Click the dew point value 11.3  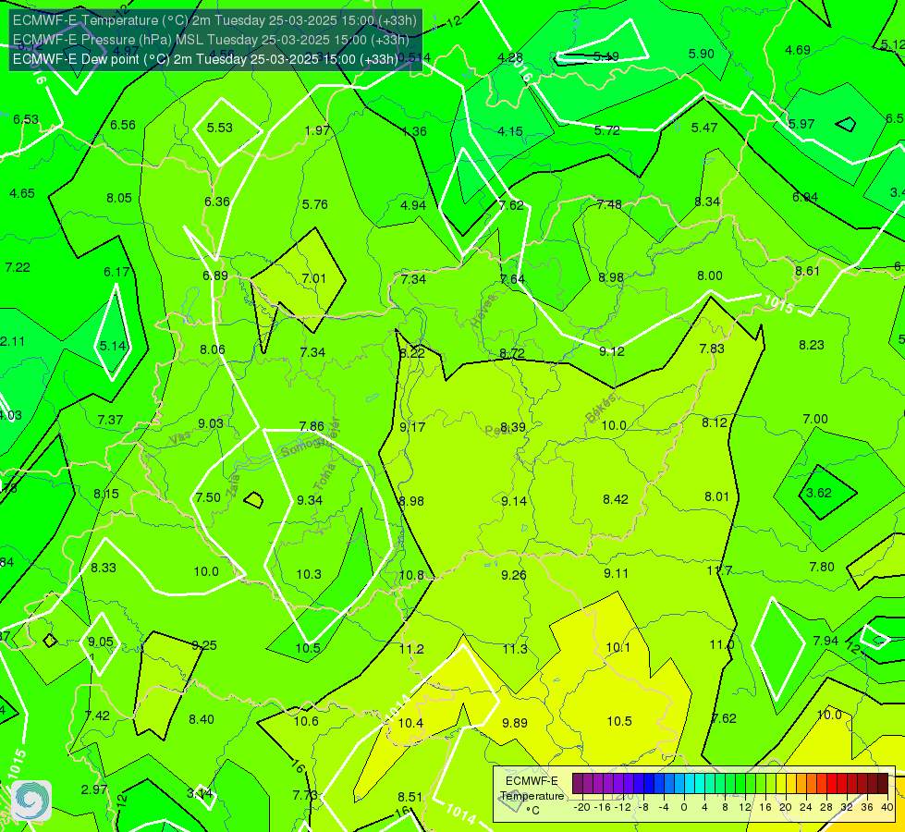pyautogui.click(x=515, y=649)
